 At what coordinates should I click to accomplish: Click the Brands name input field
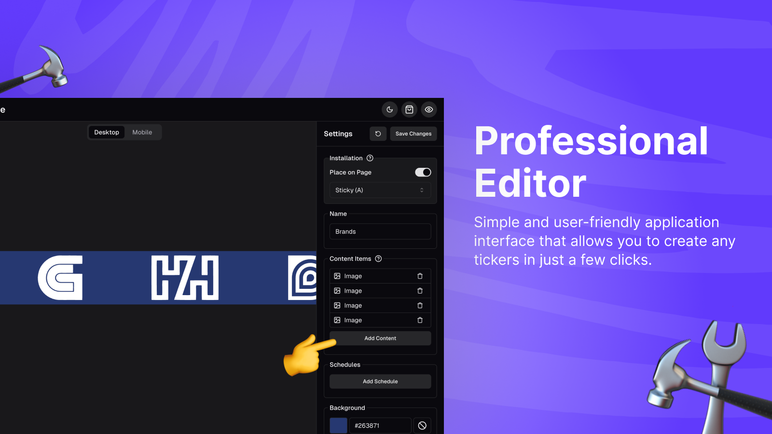[x=380, y=231]
